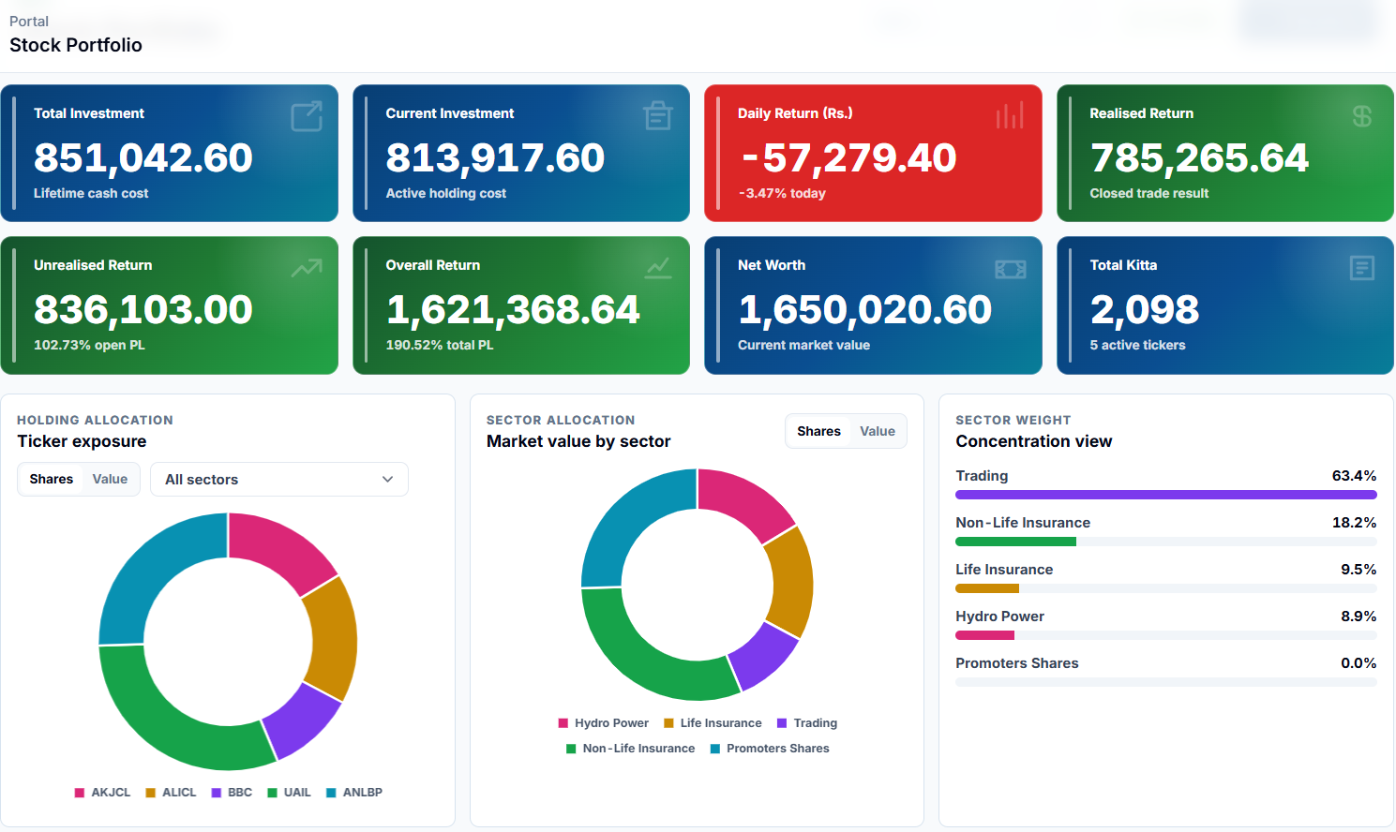Select Shares in Ticker exposure toggle
The height and width of the screenshot is (832, 1396).
[x=52, y=479]
